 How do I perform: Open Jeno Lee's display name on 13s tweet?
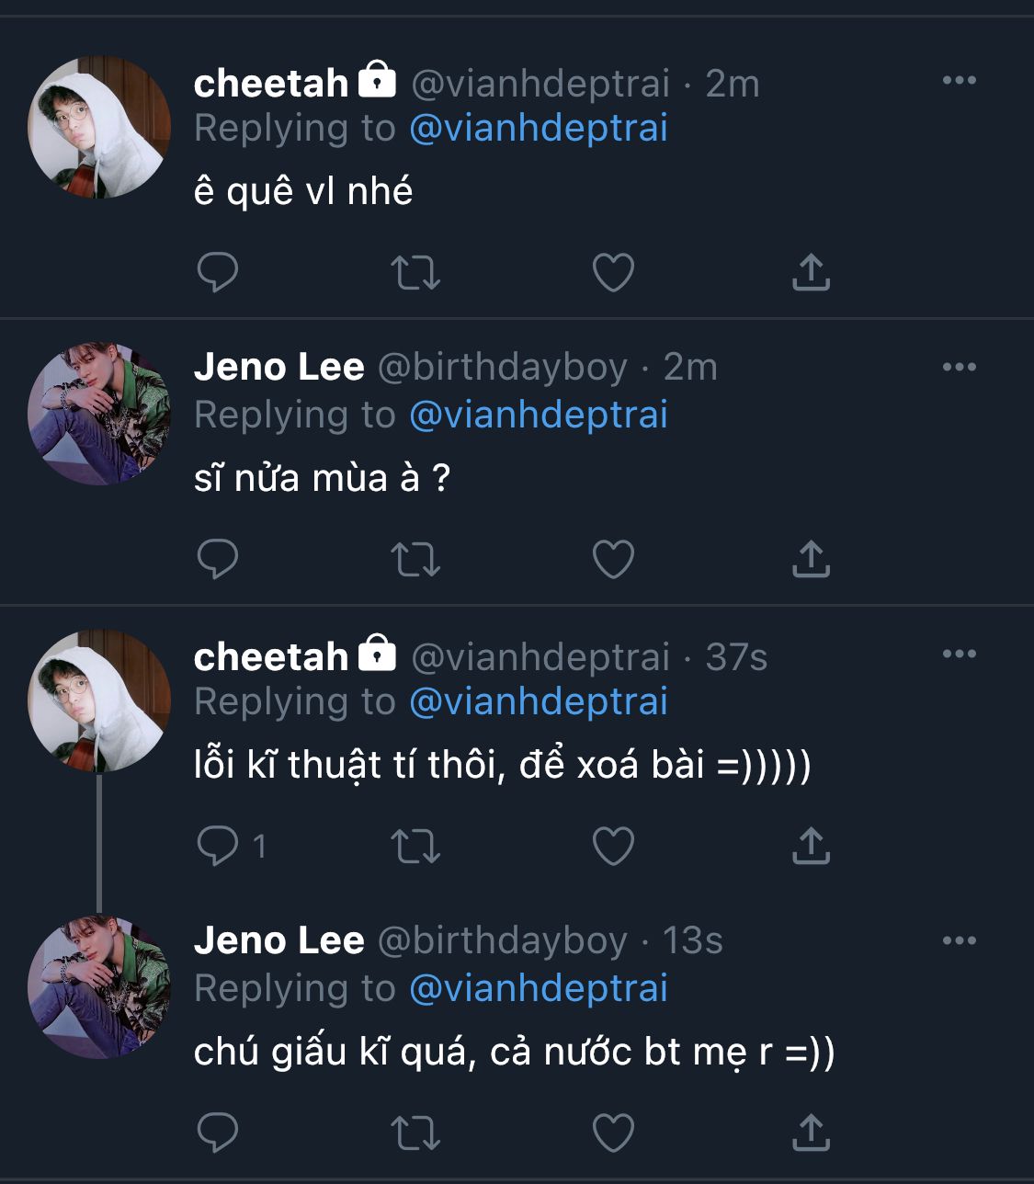point(278,940)
